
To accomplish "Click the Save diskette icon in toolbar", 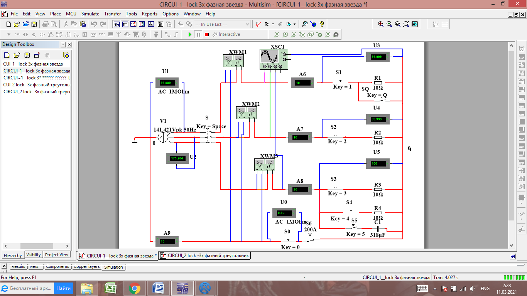I will point(34,24).
